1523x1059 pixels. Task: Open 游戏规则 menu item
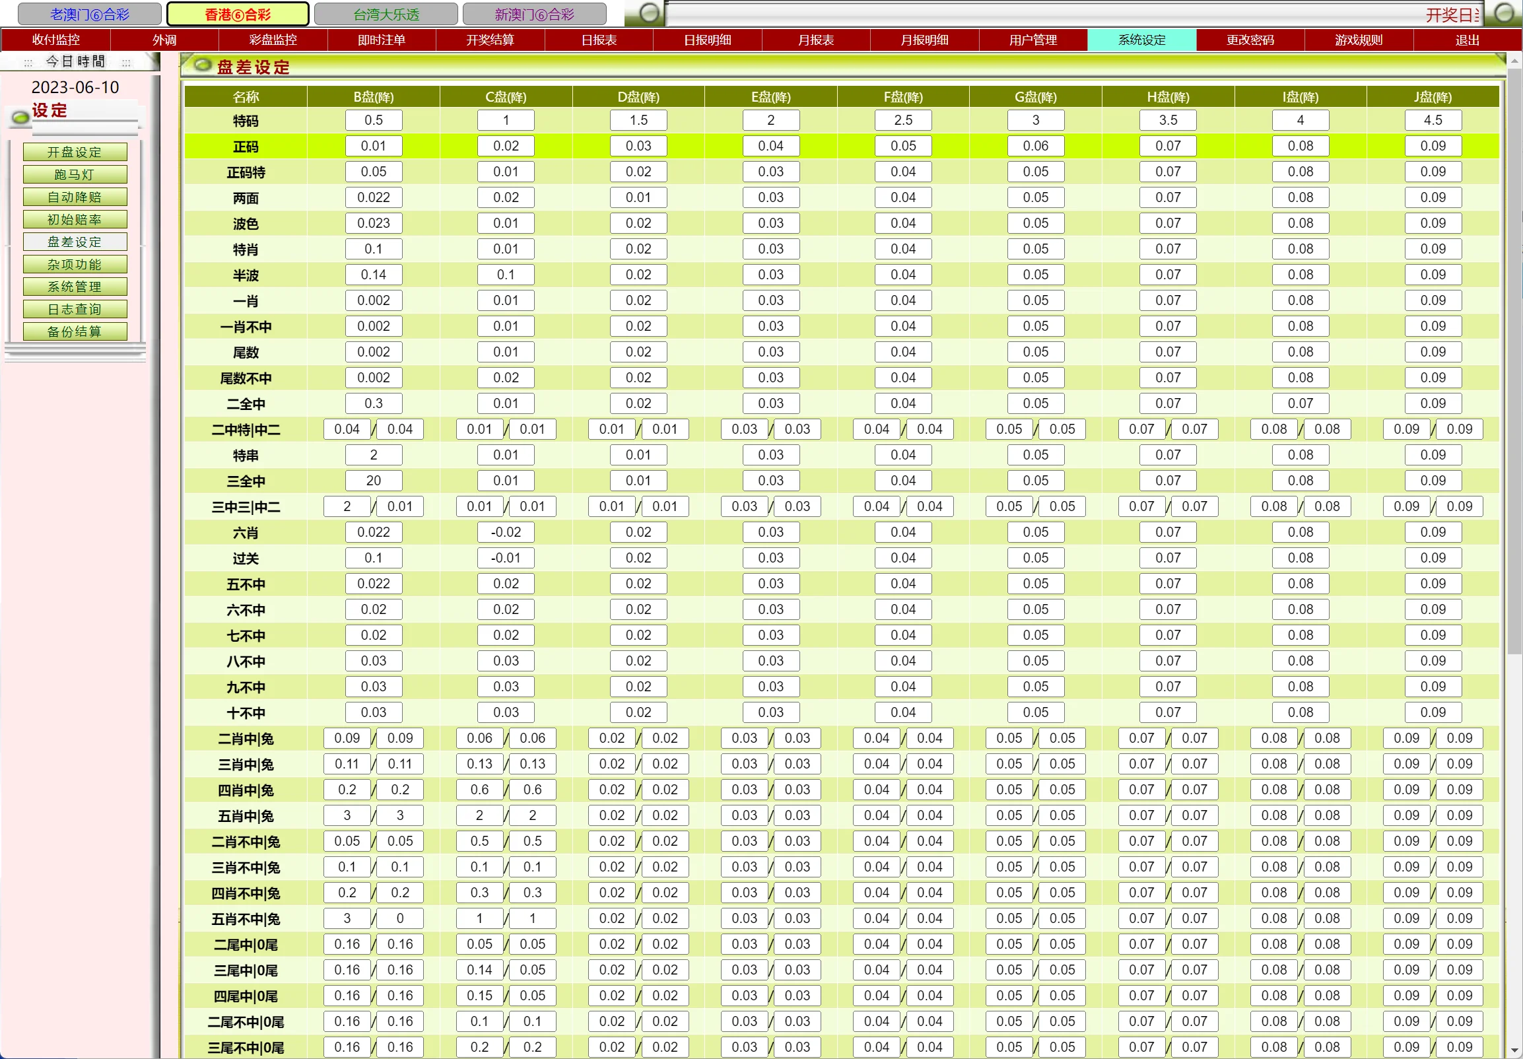[x=1359, y=40]
